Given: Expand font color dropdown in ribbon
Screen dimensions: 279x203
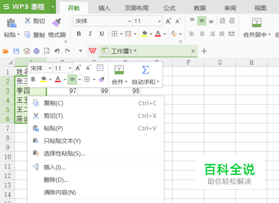Looking at the screenshot, I should click(165, 34).
